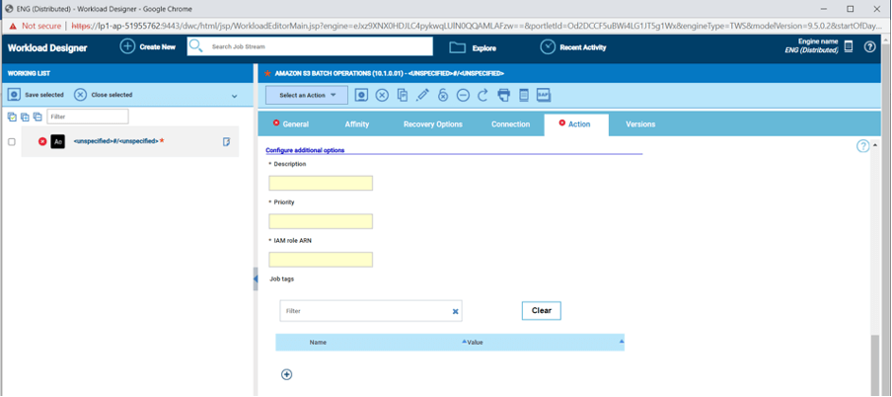Click the Not secure warning in the address bar
This screenshot has height=397, width=892.
pos(36,26)
